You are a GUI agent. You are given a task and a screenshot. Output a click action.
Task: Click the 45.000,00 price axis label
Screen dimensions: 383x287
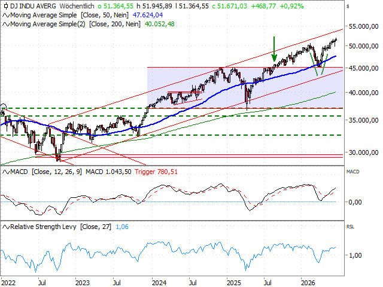[x=363, y=68]
